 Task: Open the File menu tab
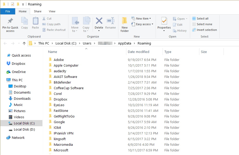point(8,11)
